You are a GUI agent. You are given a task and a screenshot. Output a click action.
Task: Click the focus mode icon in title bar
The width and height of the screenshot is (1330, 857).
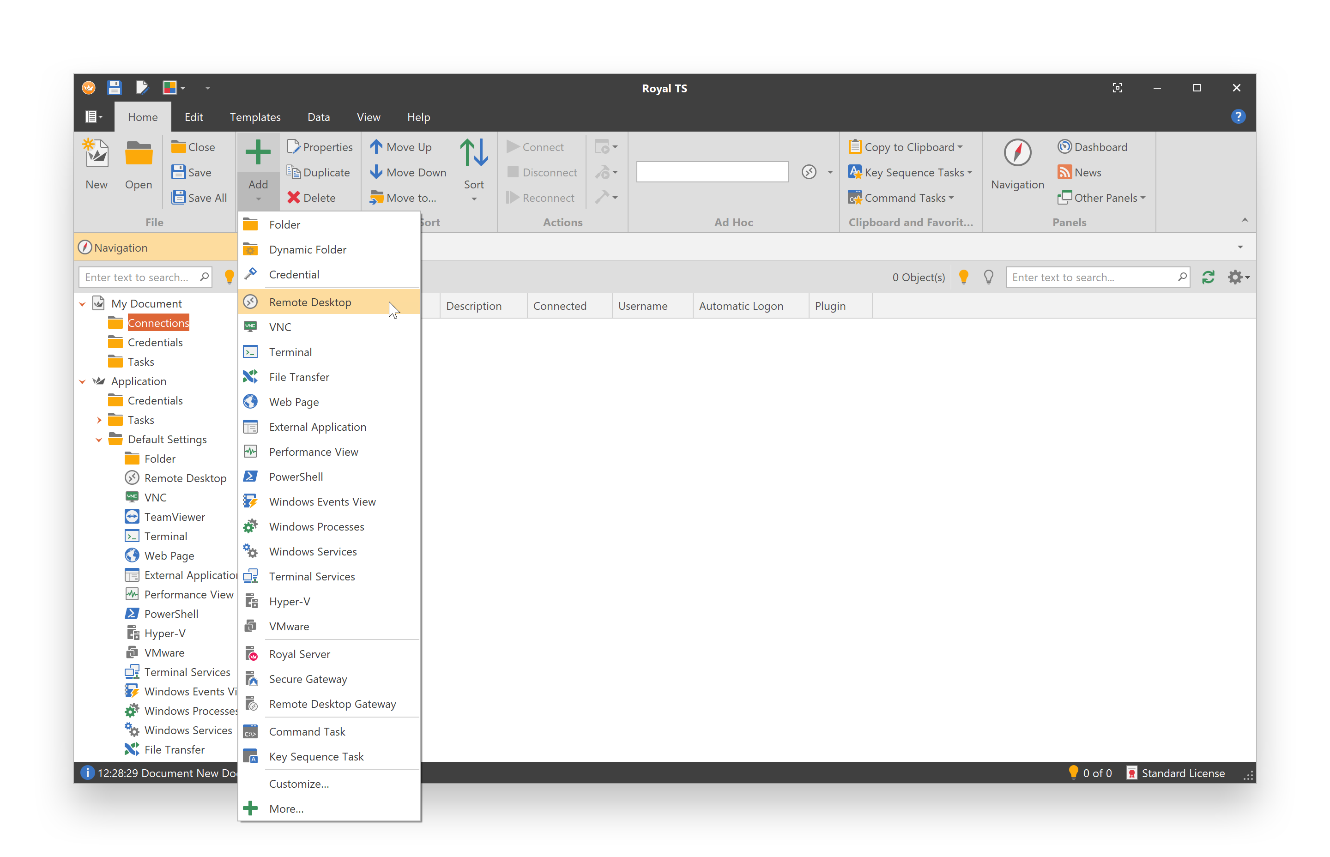(x=1117, y=88)
